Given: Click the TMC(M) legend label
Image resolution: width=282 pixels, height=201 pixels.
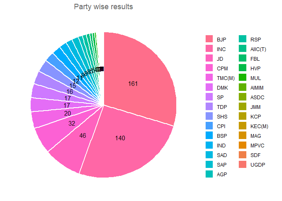Looking at the screenshot, I should [226, 78].
